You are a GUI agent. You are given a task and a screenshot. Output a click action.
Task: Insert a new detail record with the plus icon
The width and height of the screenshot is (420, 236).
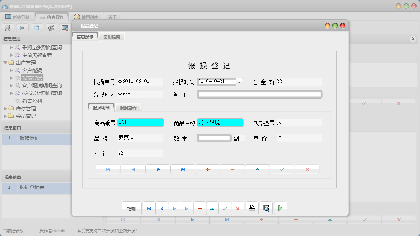[x=207, y=168]
